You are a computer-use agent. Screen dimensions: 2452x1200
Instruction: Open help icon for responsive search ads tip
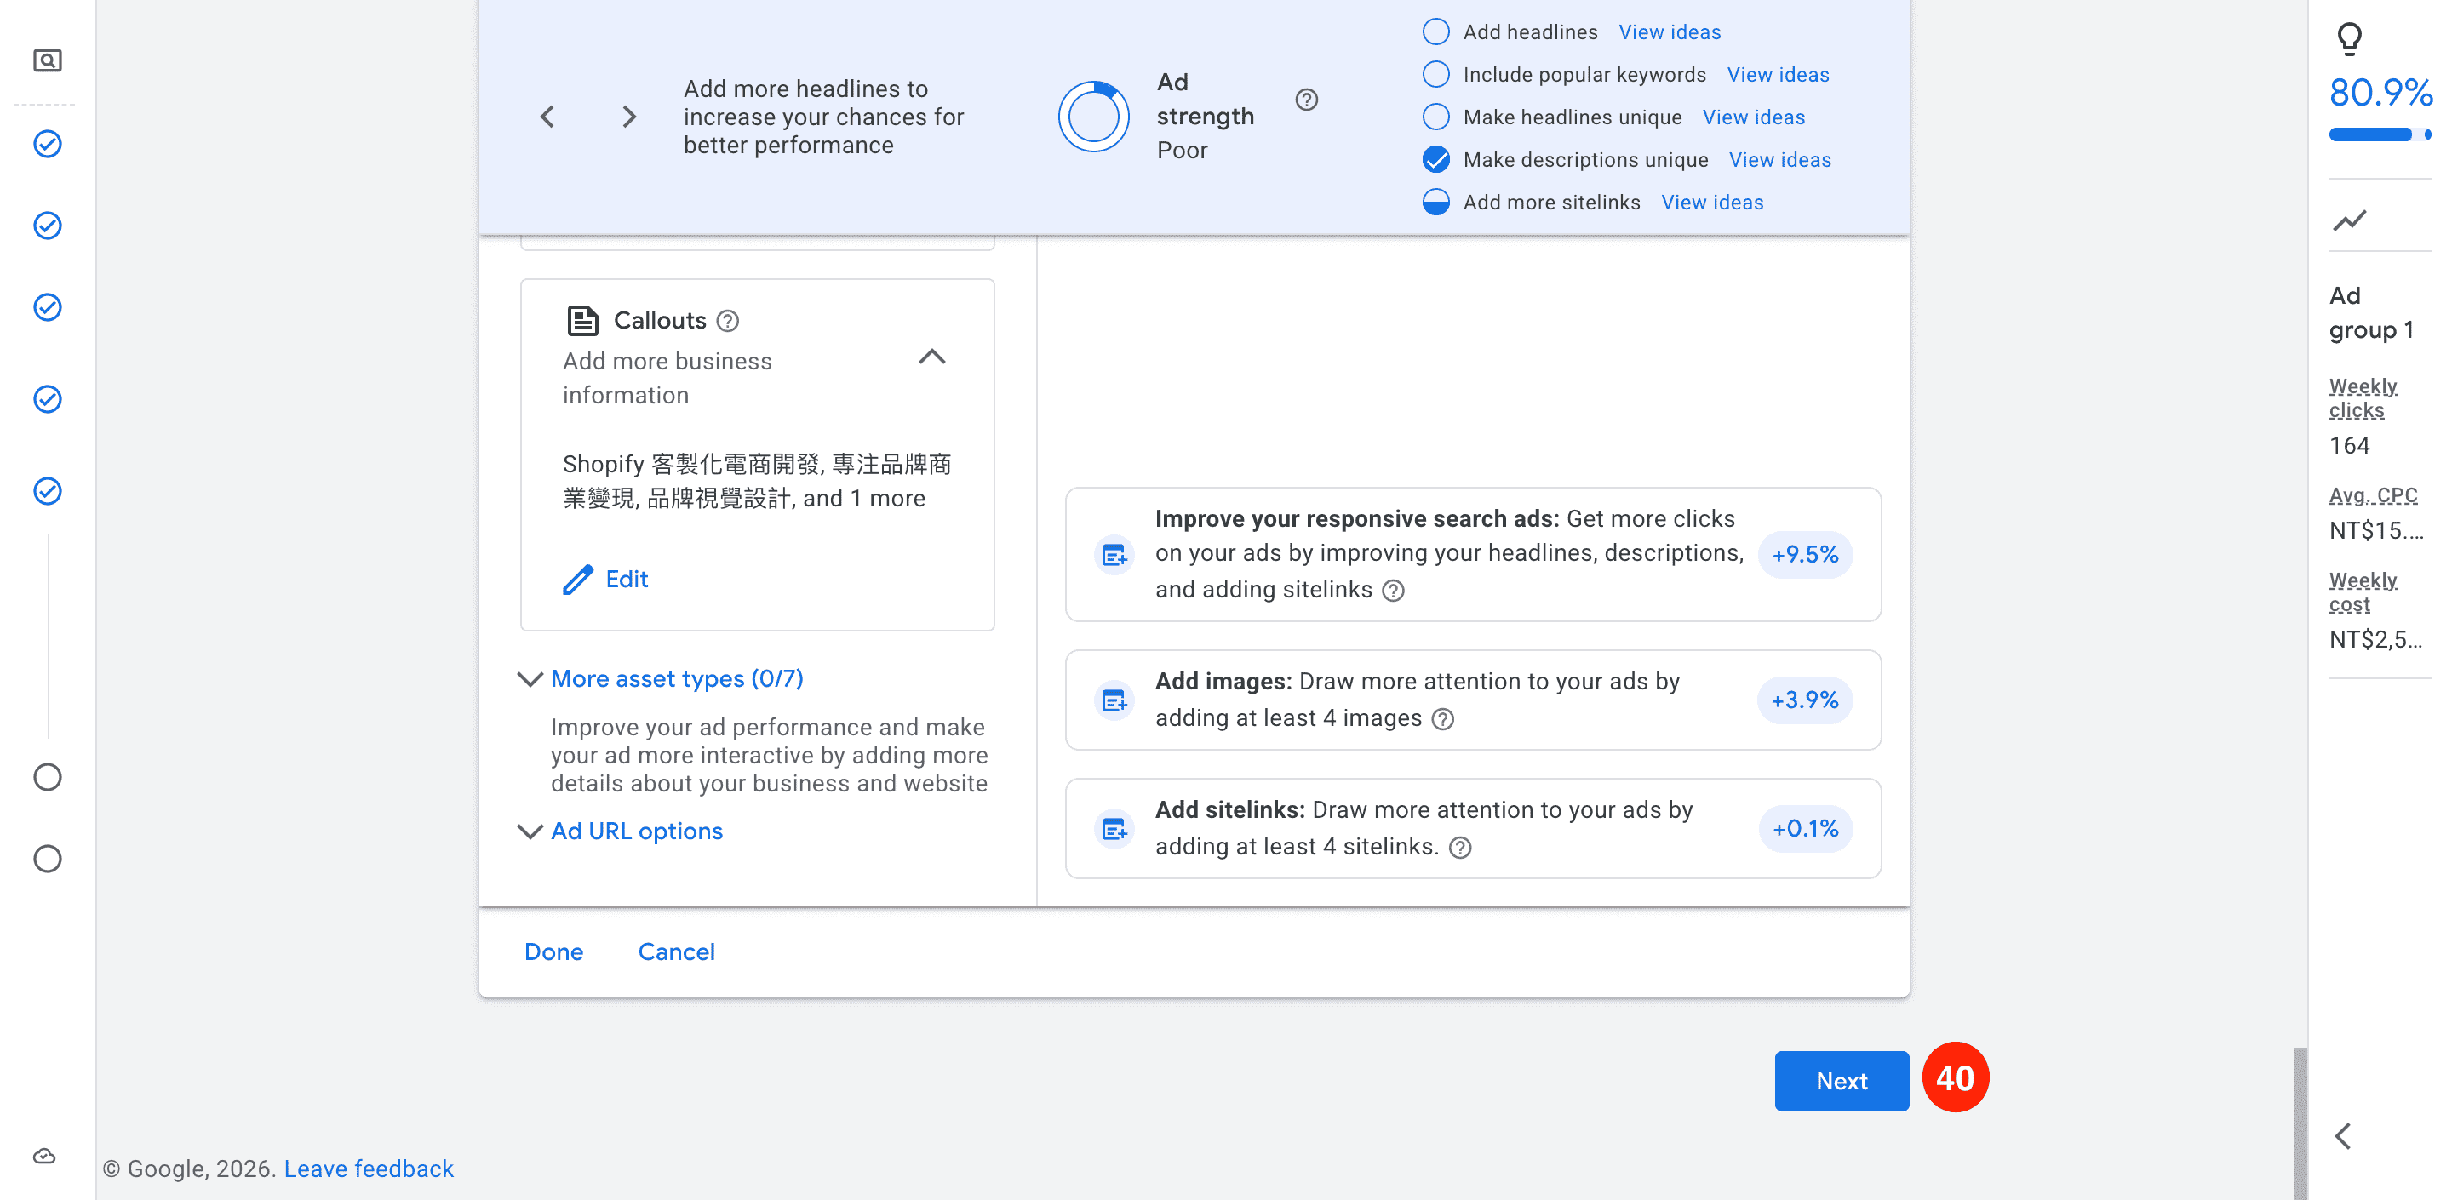click(x=1394, y=591)
